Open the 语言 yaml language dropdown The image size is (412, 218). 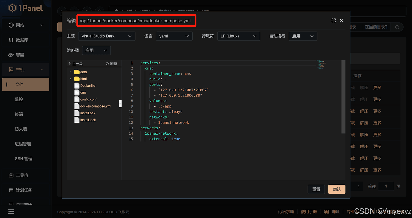[174, 36]
